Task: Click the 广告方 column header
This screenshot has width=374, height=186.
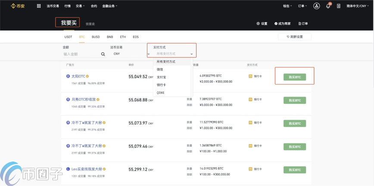Action: [x=70, y=65]
